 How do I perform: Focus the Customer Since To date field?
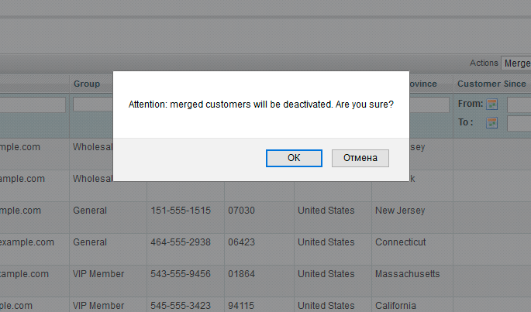(519, 123)
